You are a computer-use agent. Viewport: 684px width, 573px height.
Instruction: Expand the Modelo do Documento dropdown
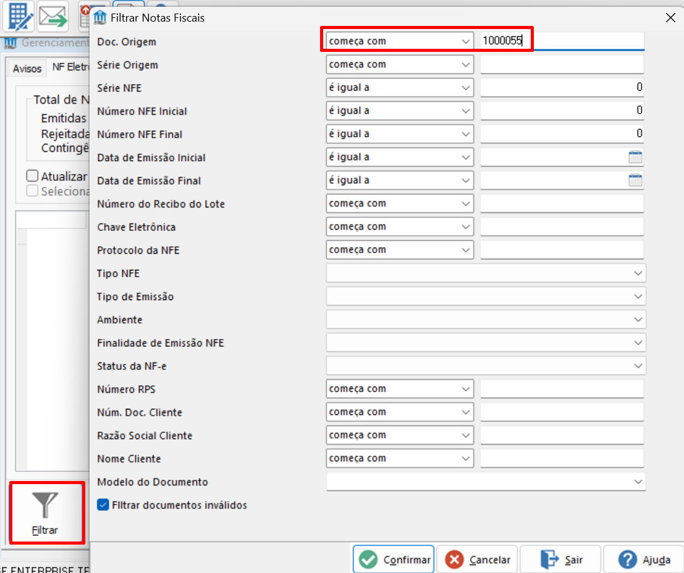[486, 482]
